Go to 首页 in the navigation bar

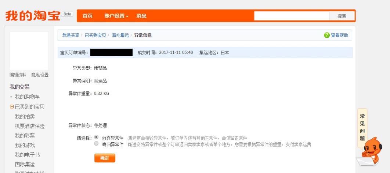(87, 16)
